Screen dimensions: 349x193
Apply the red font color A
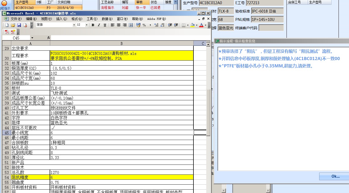201,25
